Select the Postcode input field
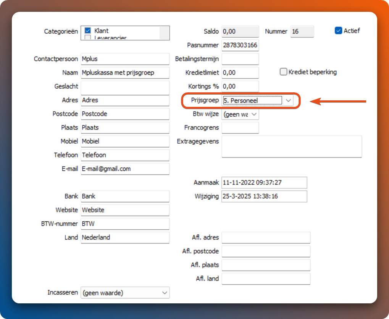This screenshot has width=389, height=319. (x=125, y=114)
